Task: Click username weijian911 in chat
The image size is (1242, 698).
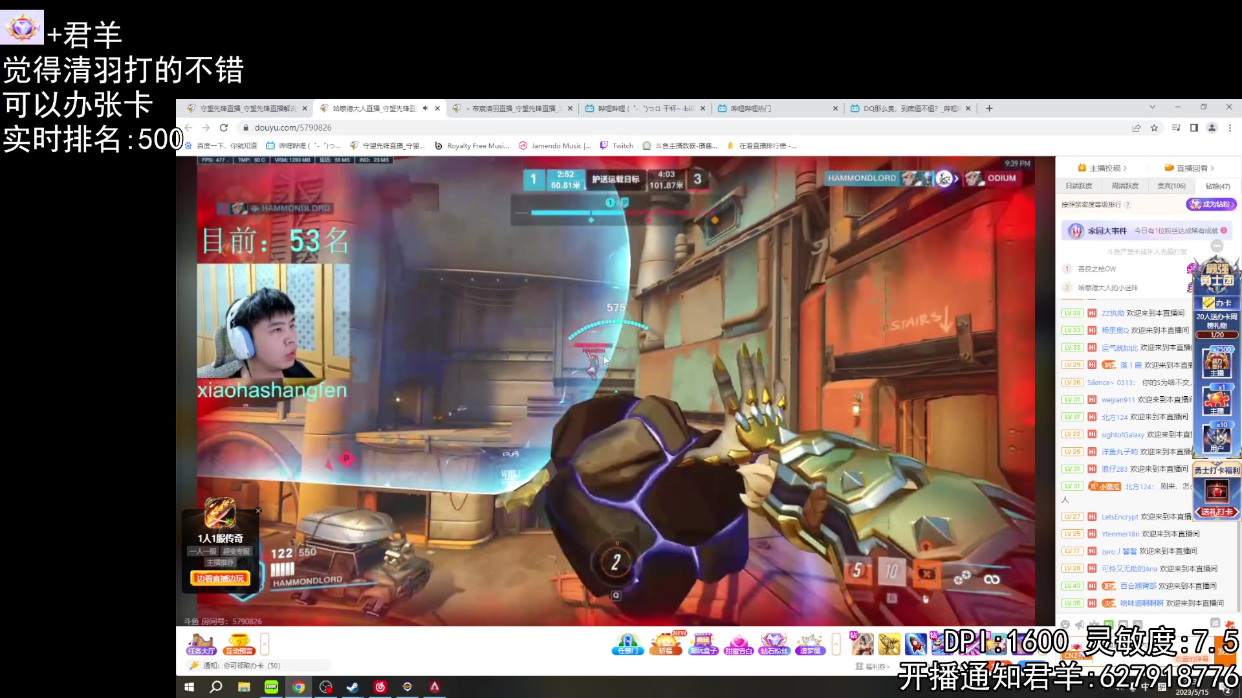Action: pos(1118,400)
